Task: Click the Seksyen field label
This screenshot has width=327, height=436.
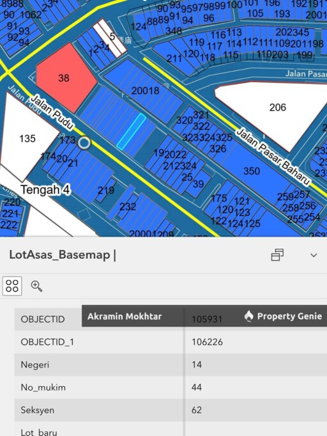Action: (x=38, y=410)
